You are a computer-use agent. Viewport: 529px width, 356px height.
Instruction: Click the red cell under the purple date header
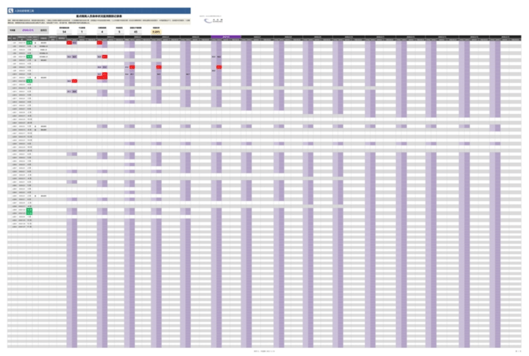click(x=219, y=67)
